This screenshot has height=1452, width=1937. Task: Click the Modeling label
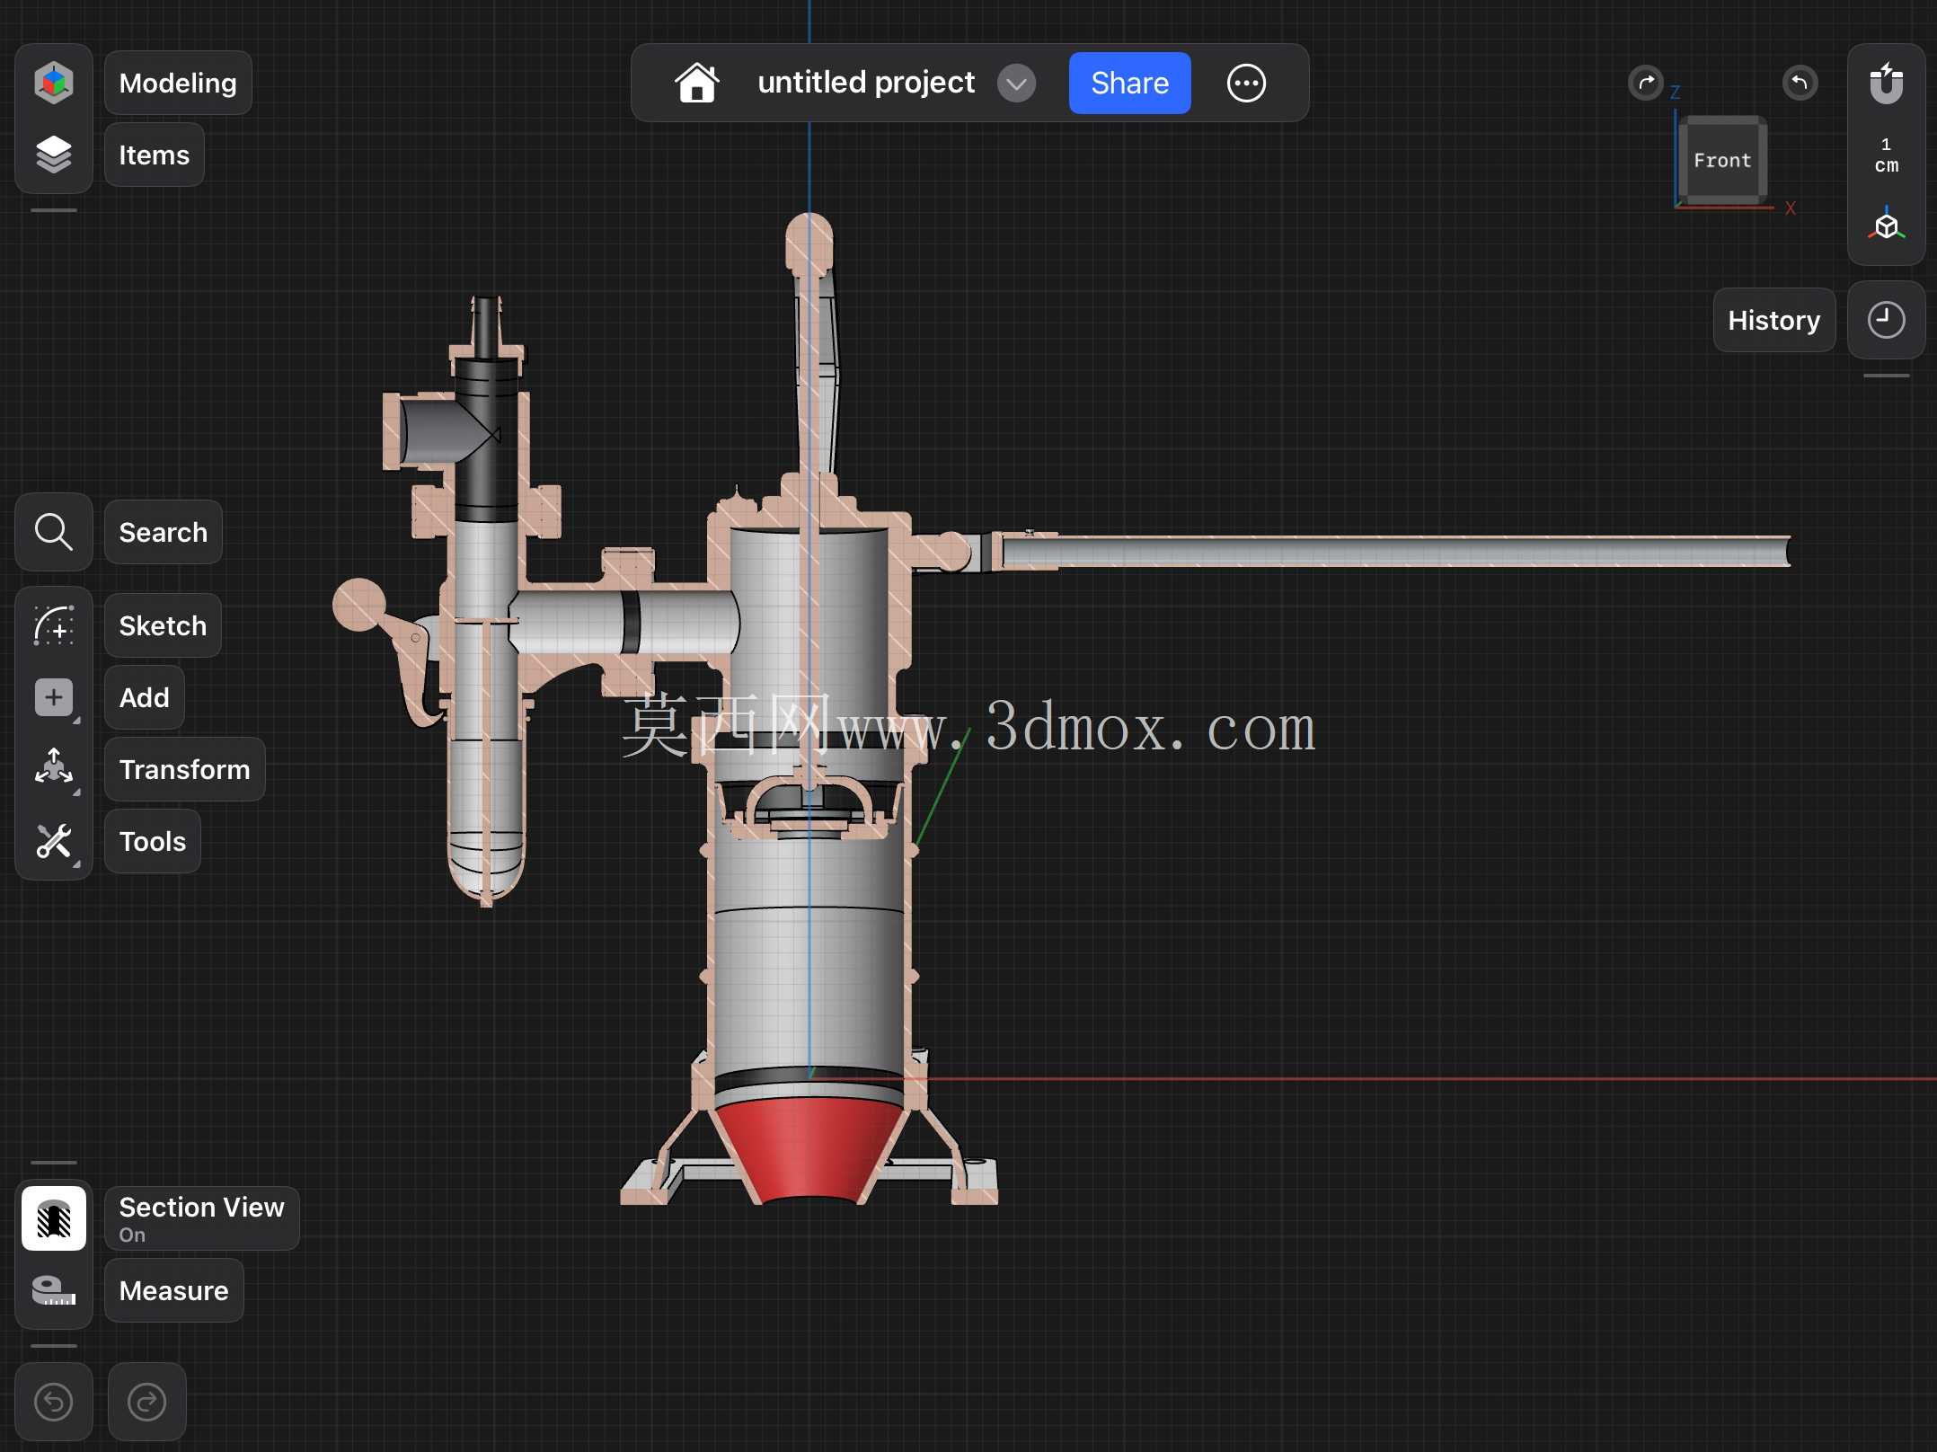pos(178,83)
